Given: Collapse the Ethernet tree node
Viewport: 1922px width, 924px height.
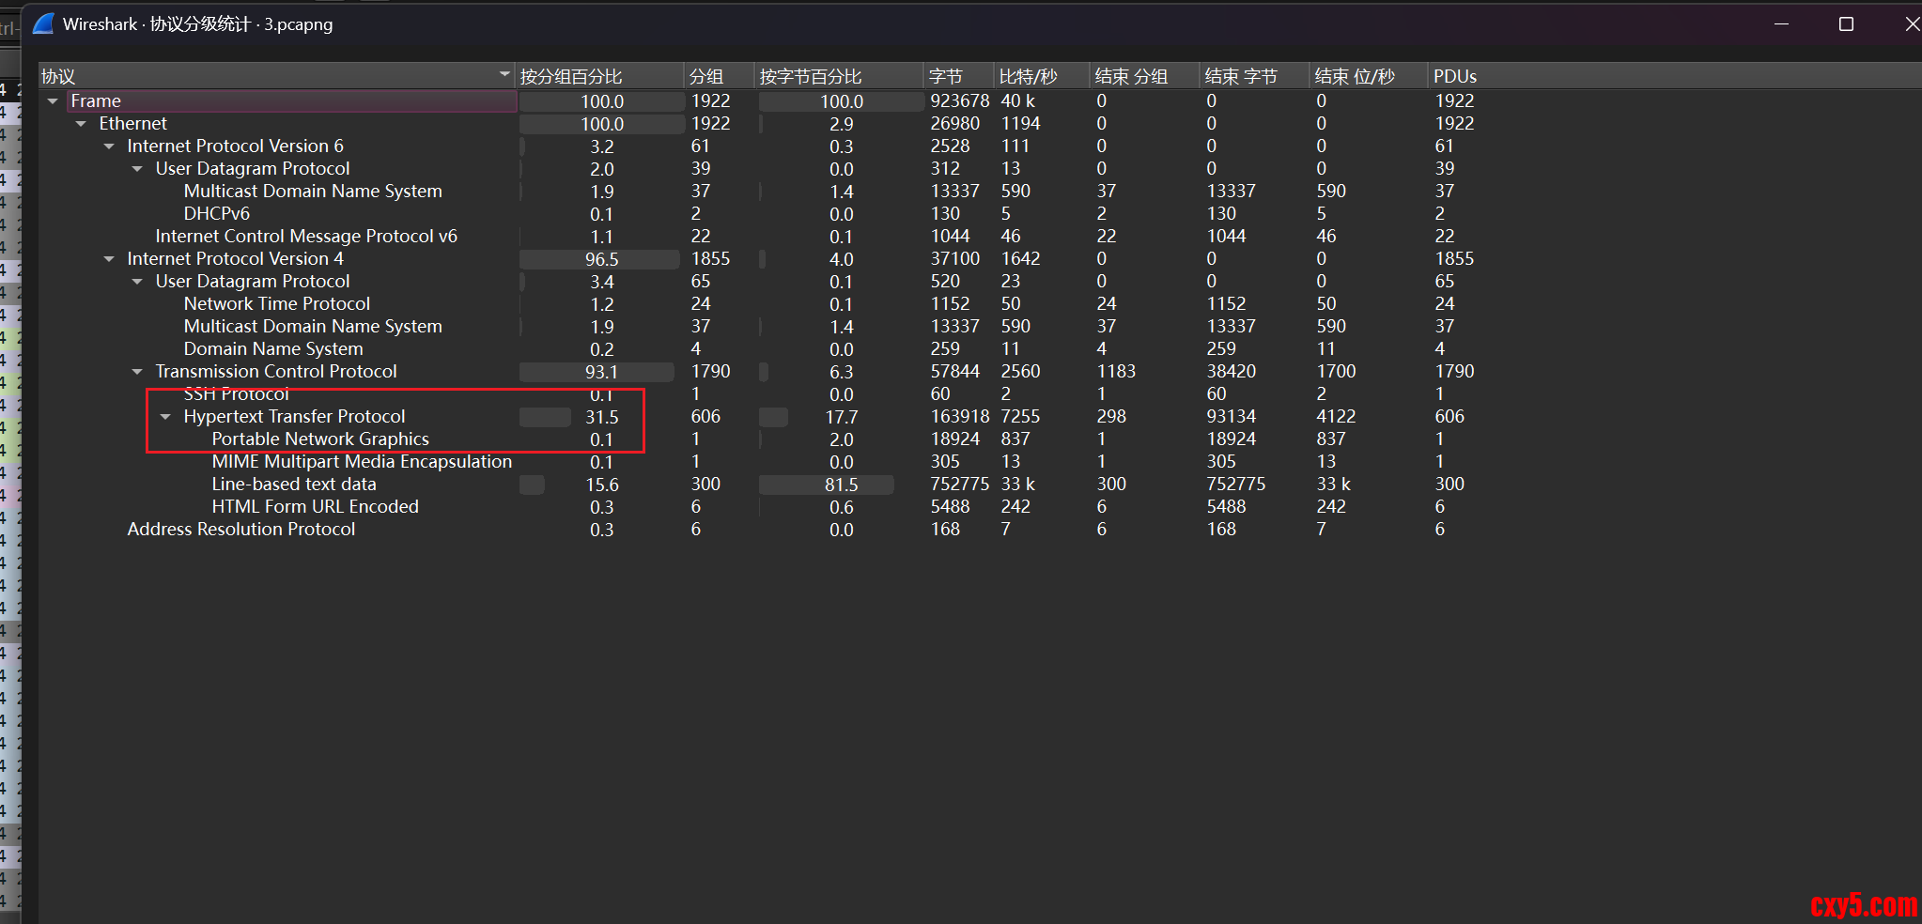Looking at the screenshot, I should (x=81, y=124).
